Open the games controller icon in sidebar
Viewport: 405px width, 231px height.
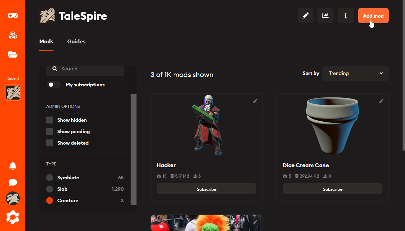(13, 16)
